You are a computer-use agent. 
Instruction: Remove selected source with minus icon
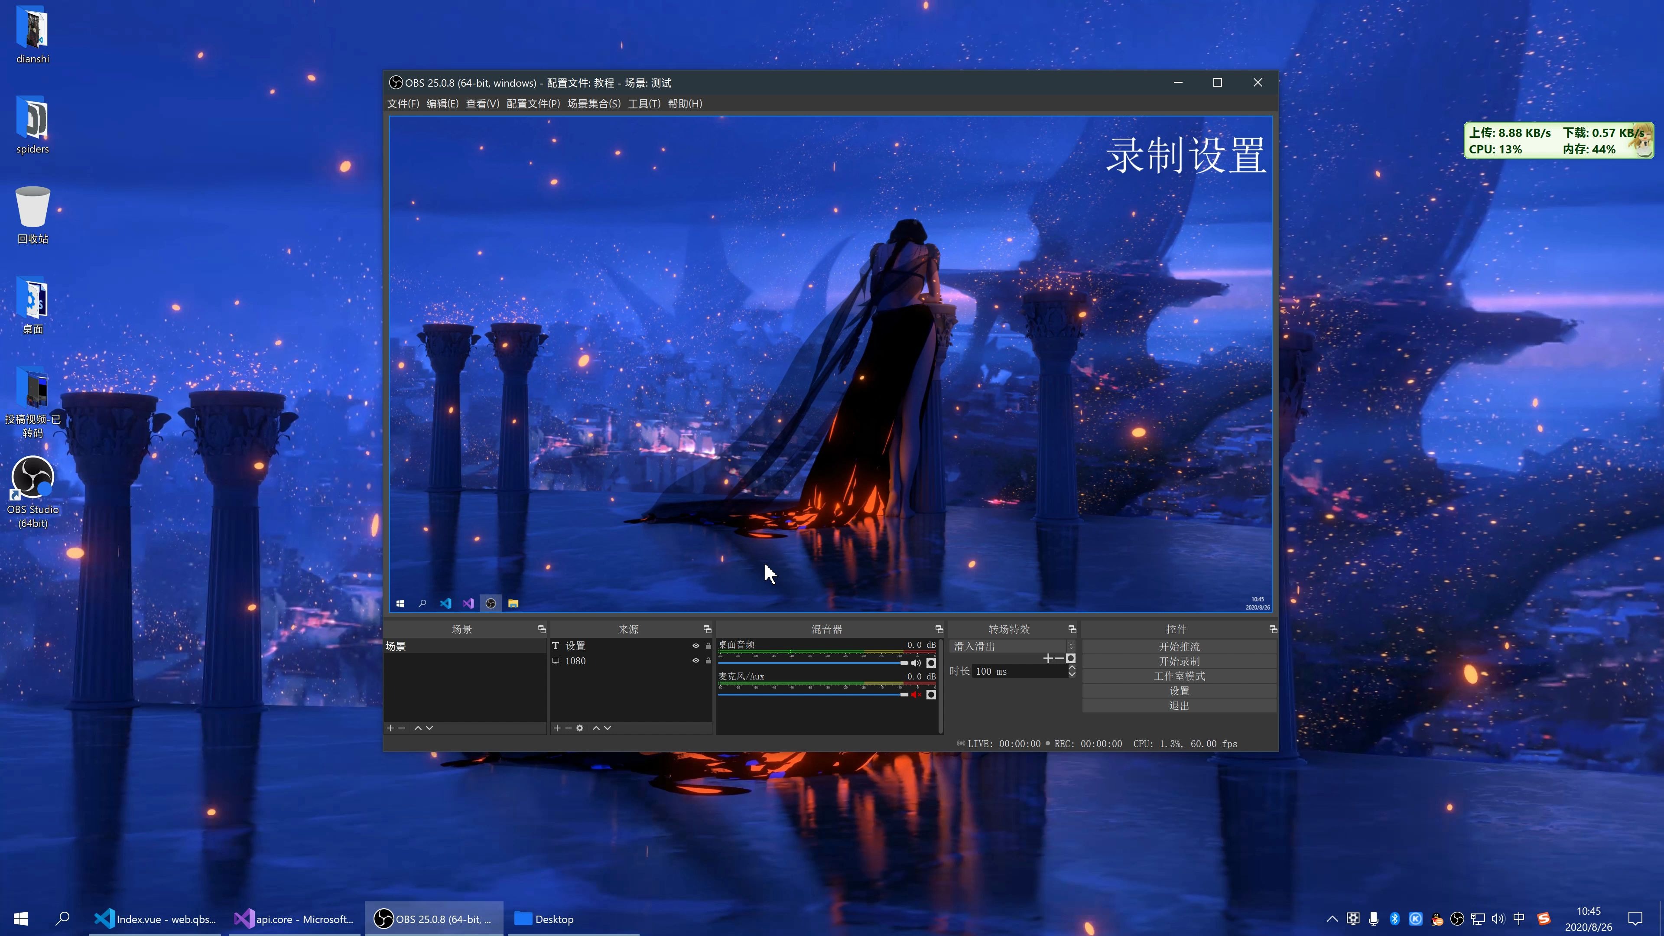coord(569,728)
